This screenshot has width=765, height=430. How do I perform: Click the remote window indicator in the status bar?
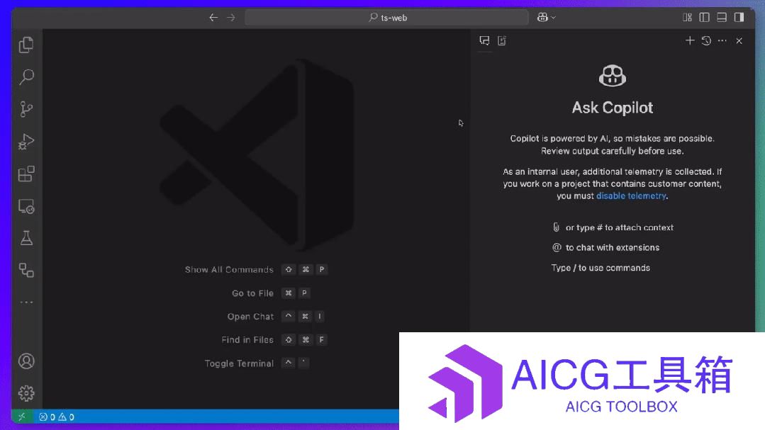pyautogui.click(x=22, y=417)
